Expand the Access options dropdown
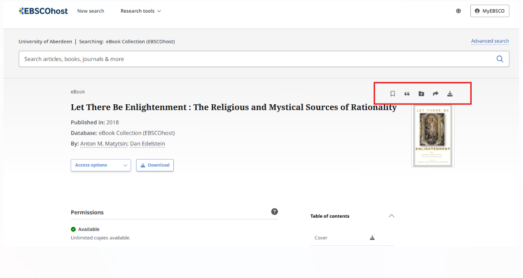 point(101,166)
